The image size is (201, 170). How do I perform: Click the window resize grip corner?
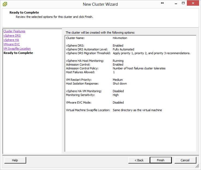197,166
